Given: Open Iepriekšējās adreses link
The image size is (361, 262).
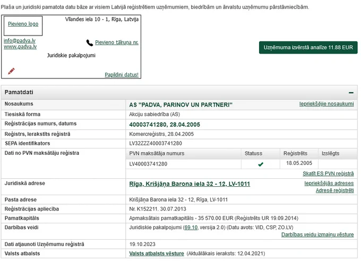Looking at the screenshot, I should point(329,184).
